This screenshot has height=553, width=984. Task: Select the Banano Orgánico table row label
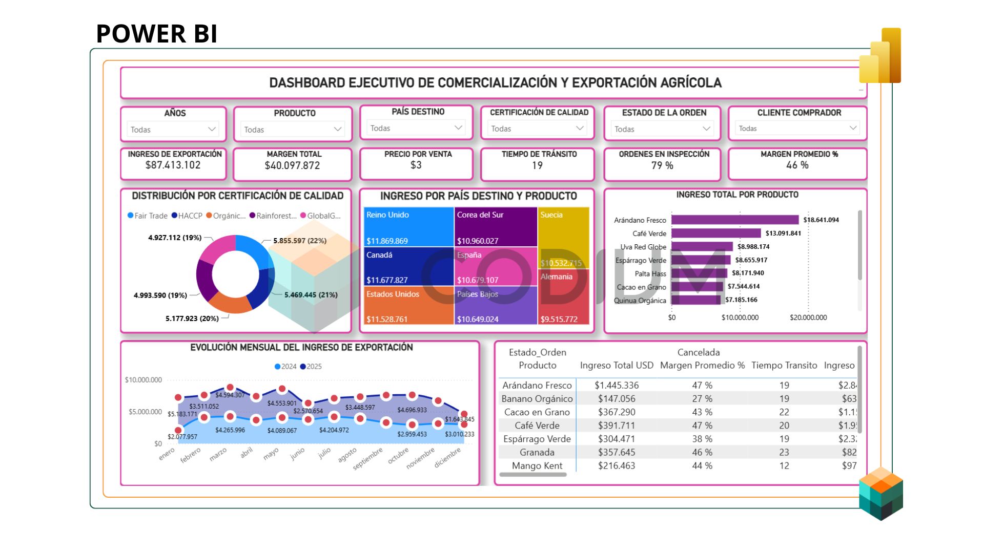537,398
